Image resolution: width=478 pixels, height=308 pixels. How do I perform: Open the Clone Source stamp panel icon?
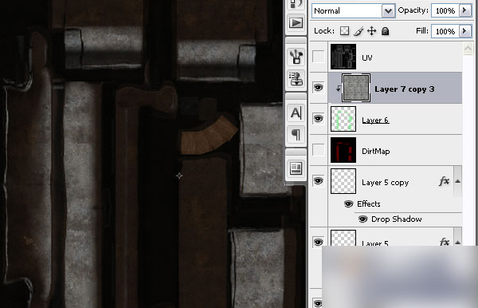tap(296, 79)
